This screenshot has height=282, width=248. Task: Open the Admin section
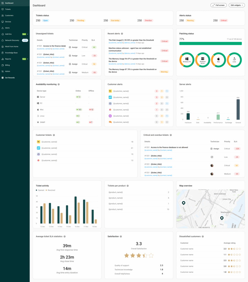click(8, 71)
